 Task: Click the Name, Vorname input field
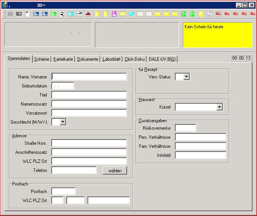89,77
